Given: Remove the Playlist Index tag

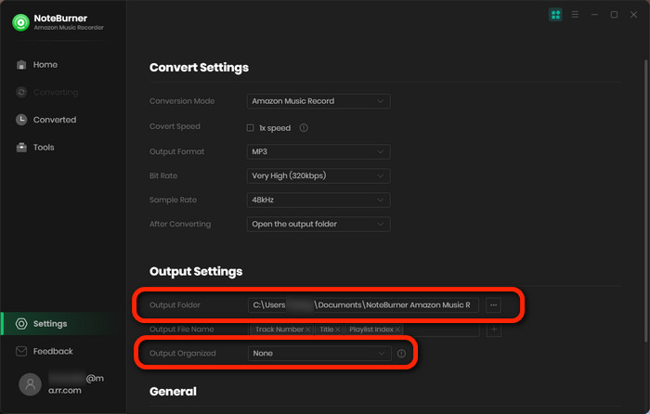Looking at the screenshot, I should coord(397,330).
